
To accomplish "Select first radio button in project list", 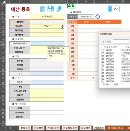I will click(103, 51).
